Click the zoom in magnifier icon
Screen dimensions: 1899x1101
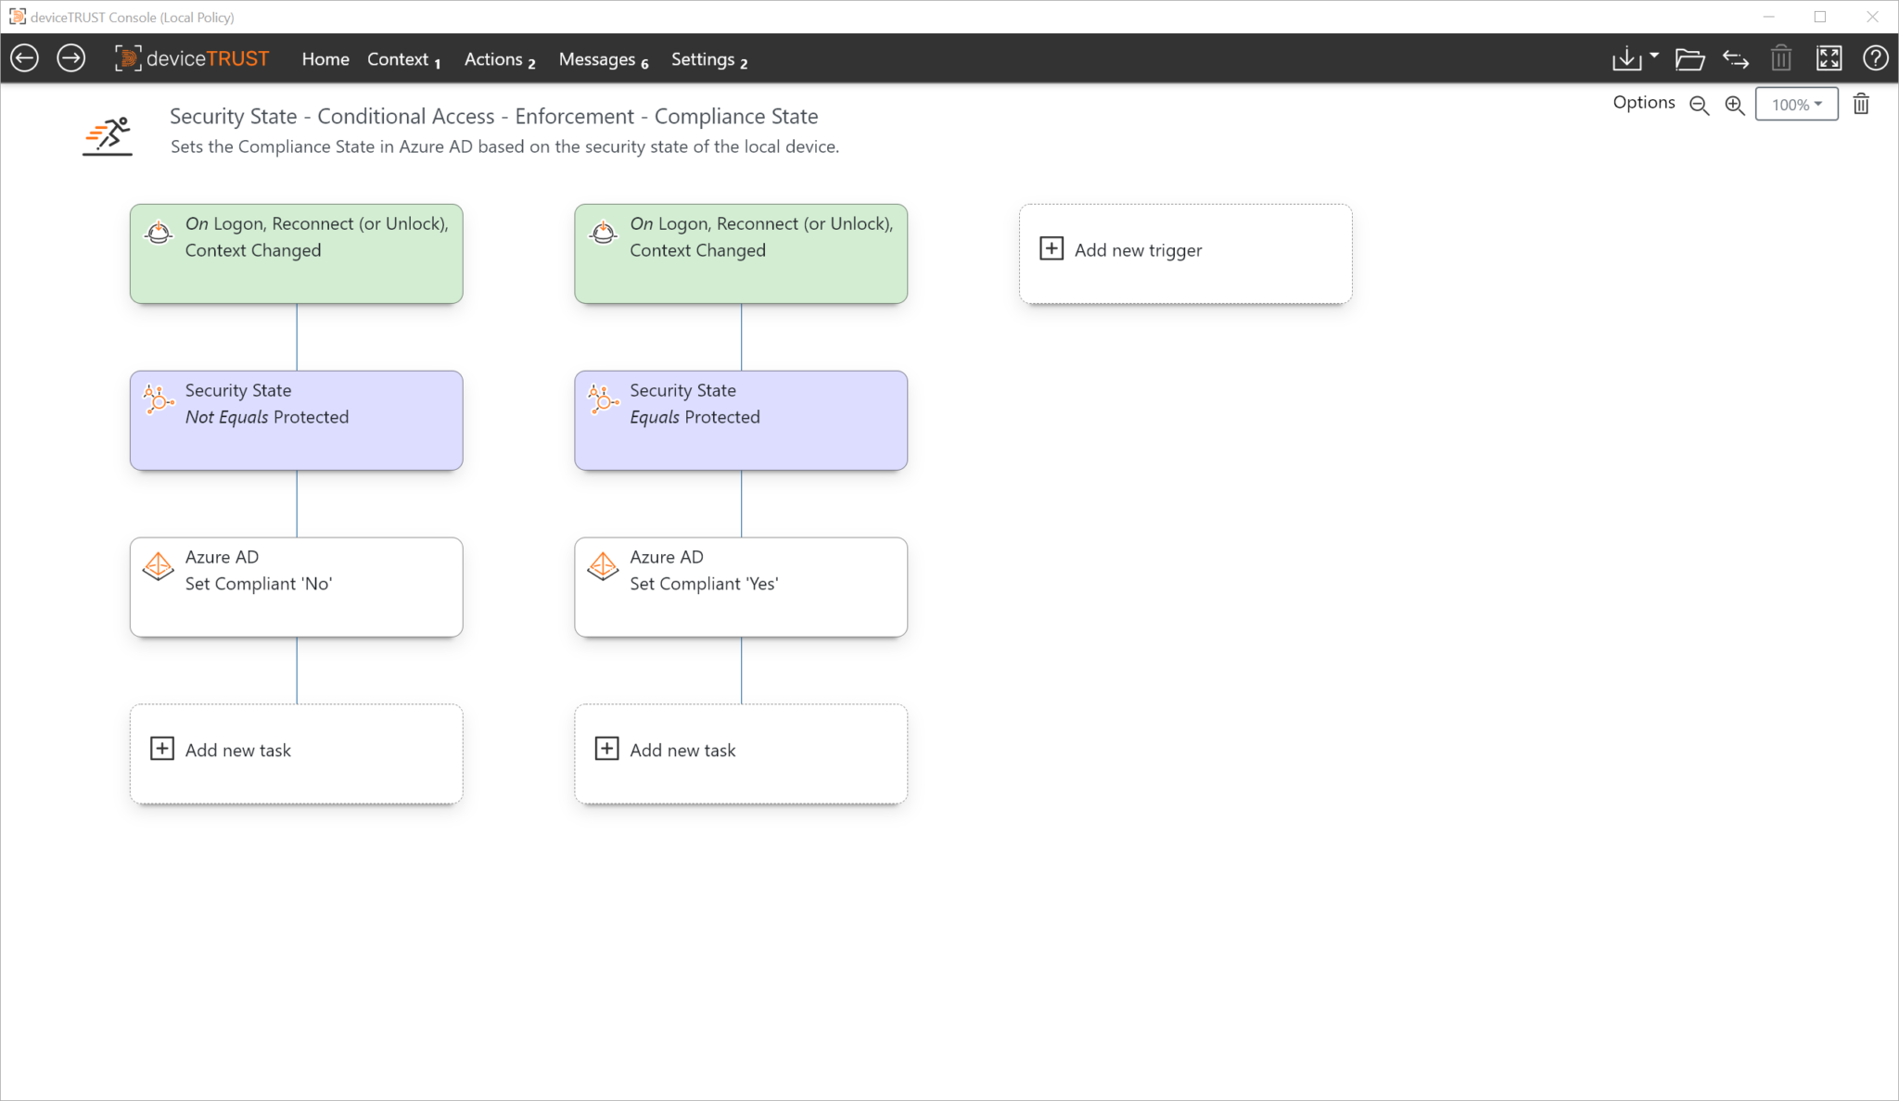pyautogui.click(x=1734, y=105)
